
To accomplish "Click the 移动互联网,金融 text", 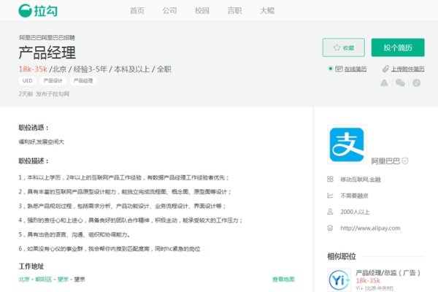I will coord(361,180).
